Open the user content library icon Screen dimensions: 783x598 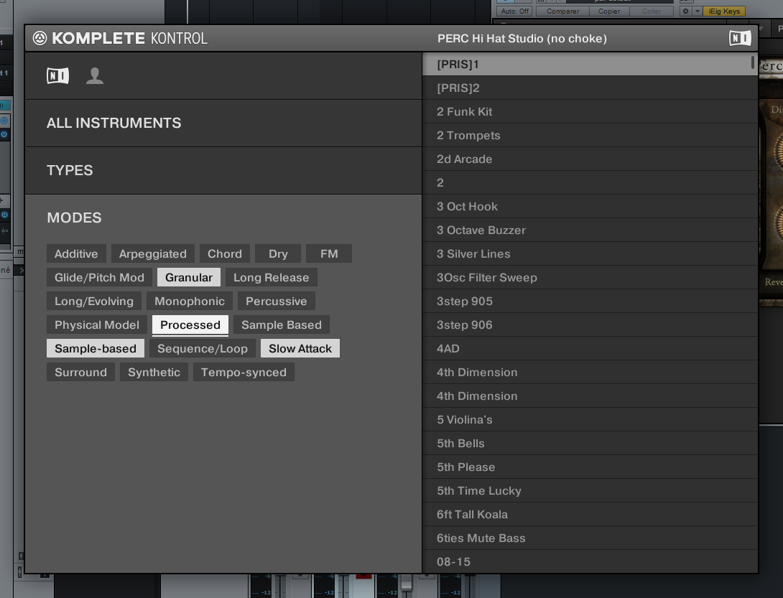95,75
